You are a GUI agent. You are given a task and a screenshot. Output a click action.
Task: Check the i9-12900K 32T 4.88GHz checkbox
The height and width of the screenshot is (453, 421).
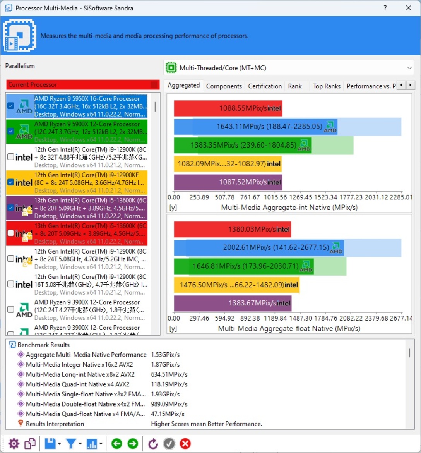[11, 156]
